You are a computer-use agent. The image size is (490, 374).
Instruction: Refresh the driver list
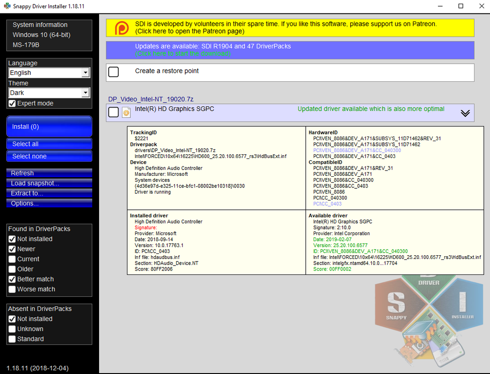pos(50,173)
